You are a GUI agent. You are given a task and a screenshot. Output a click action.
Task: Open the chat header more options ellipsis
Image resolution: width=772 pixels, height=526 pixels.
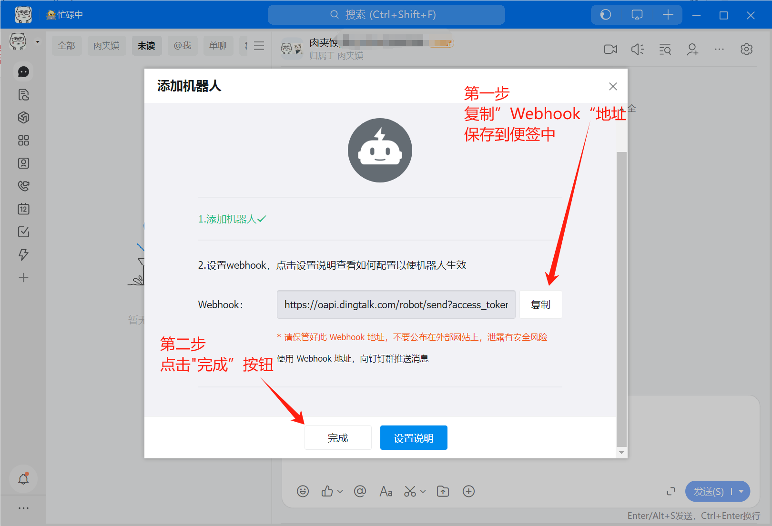pyautogui.click(x=719, y=49)
